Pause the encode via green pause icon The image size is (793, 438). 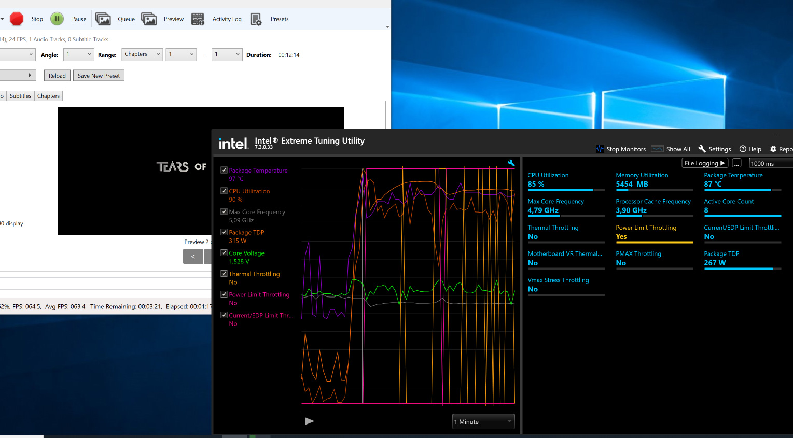click(57, 19)
